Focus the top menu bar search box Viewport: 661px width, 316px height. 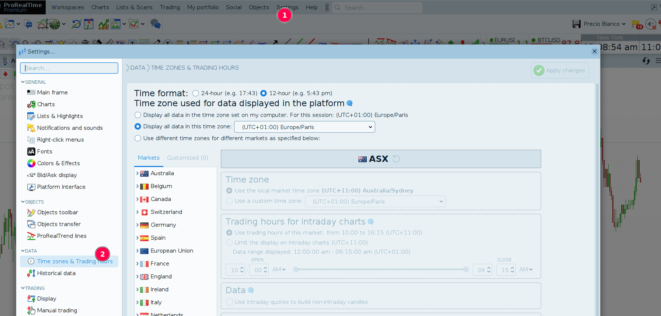click(x=378, y=7)
